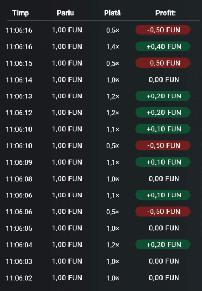Click +0,10 FUN badge in 11:06:09 row

163,162
